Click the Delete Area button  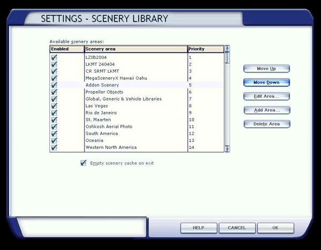[x=267, y=124]
